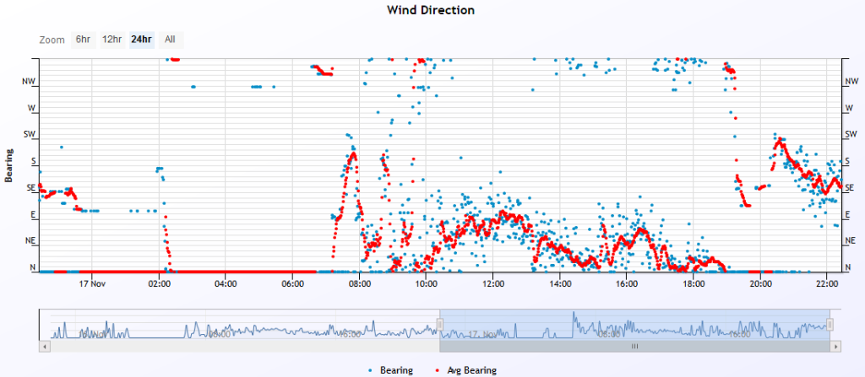Click the 04:00 x-axis label
865x377 pixels.
tap(226, 284)
